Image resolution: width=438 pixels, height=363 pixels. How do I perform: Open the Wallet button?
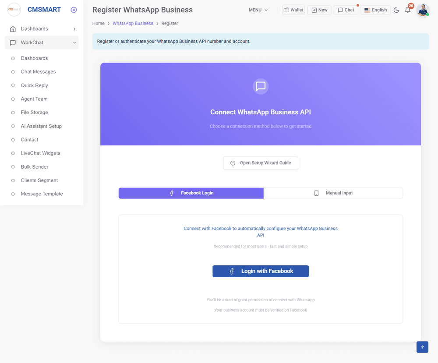pyautogui.click(x=293, y=10)
